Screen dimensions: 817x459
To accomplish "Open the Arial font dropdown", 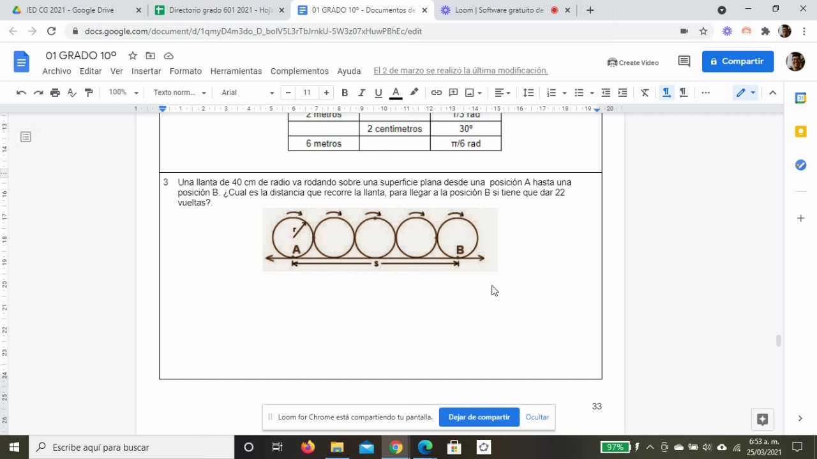I will click(248, 92).
